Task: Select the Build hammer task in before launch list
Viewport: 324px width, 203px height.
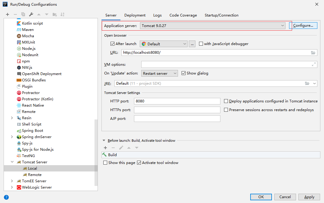Action: click(x=211, y=155)
